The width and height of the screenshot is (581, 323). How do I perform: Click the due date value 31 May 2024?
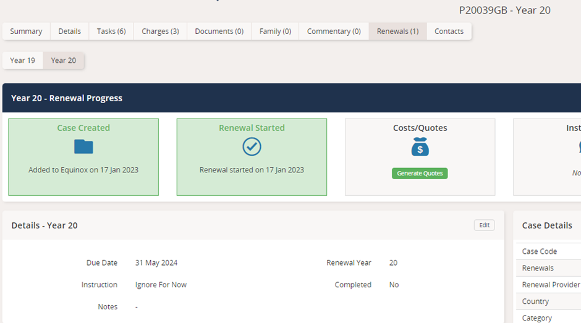pos(156,262)
